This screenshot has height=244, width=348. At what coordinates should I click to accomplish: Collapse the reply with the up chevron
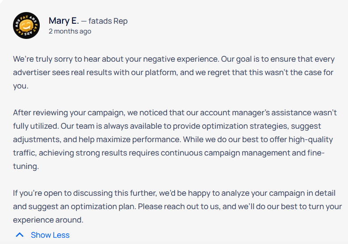point(20,235)
